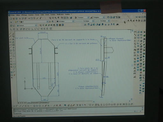The height and width of the screenshot is (122, 163).
Task: Toggle the magnet object snap settings icon
Action: pos(60,105)
